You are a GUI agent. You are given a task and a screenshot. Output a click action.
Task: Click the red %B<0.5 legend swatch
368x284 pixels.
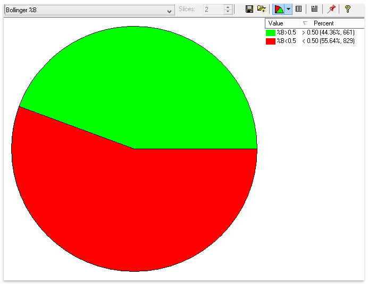[x=270, y=41]
